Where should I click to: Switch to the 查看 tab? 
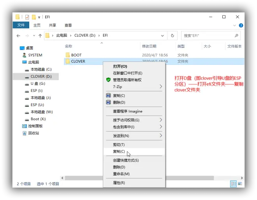[x=68, y=25]
